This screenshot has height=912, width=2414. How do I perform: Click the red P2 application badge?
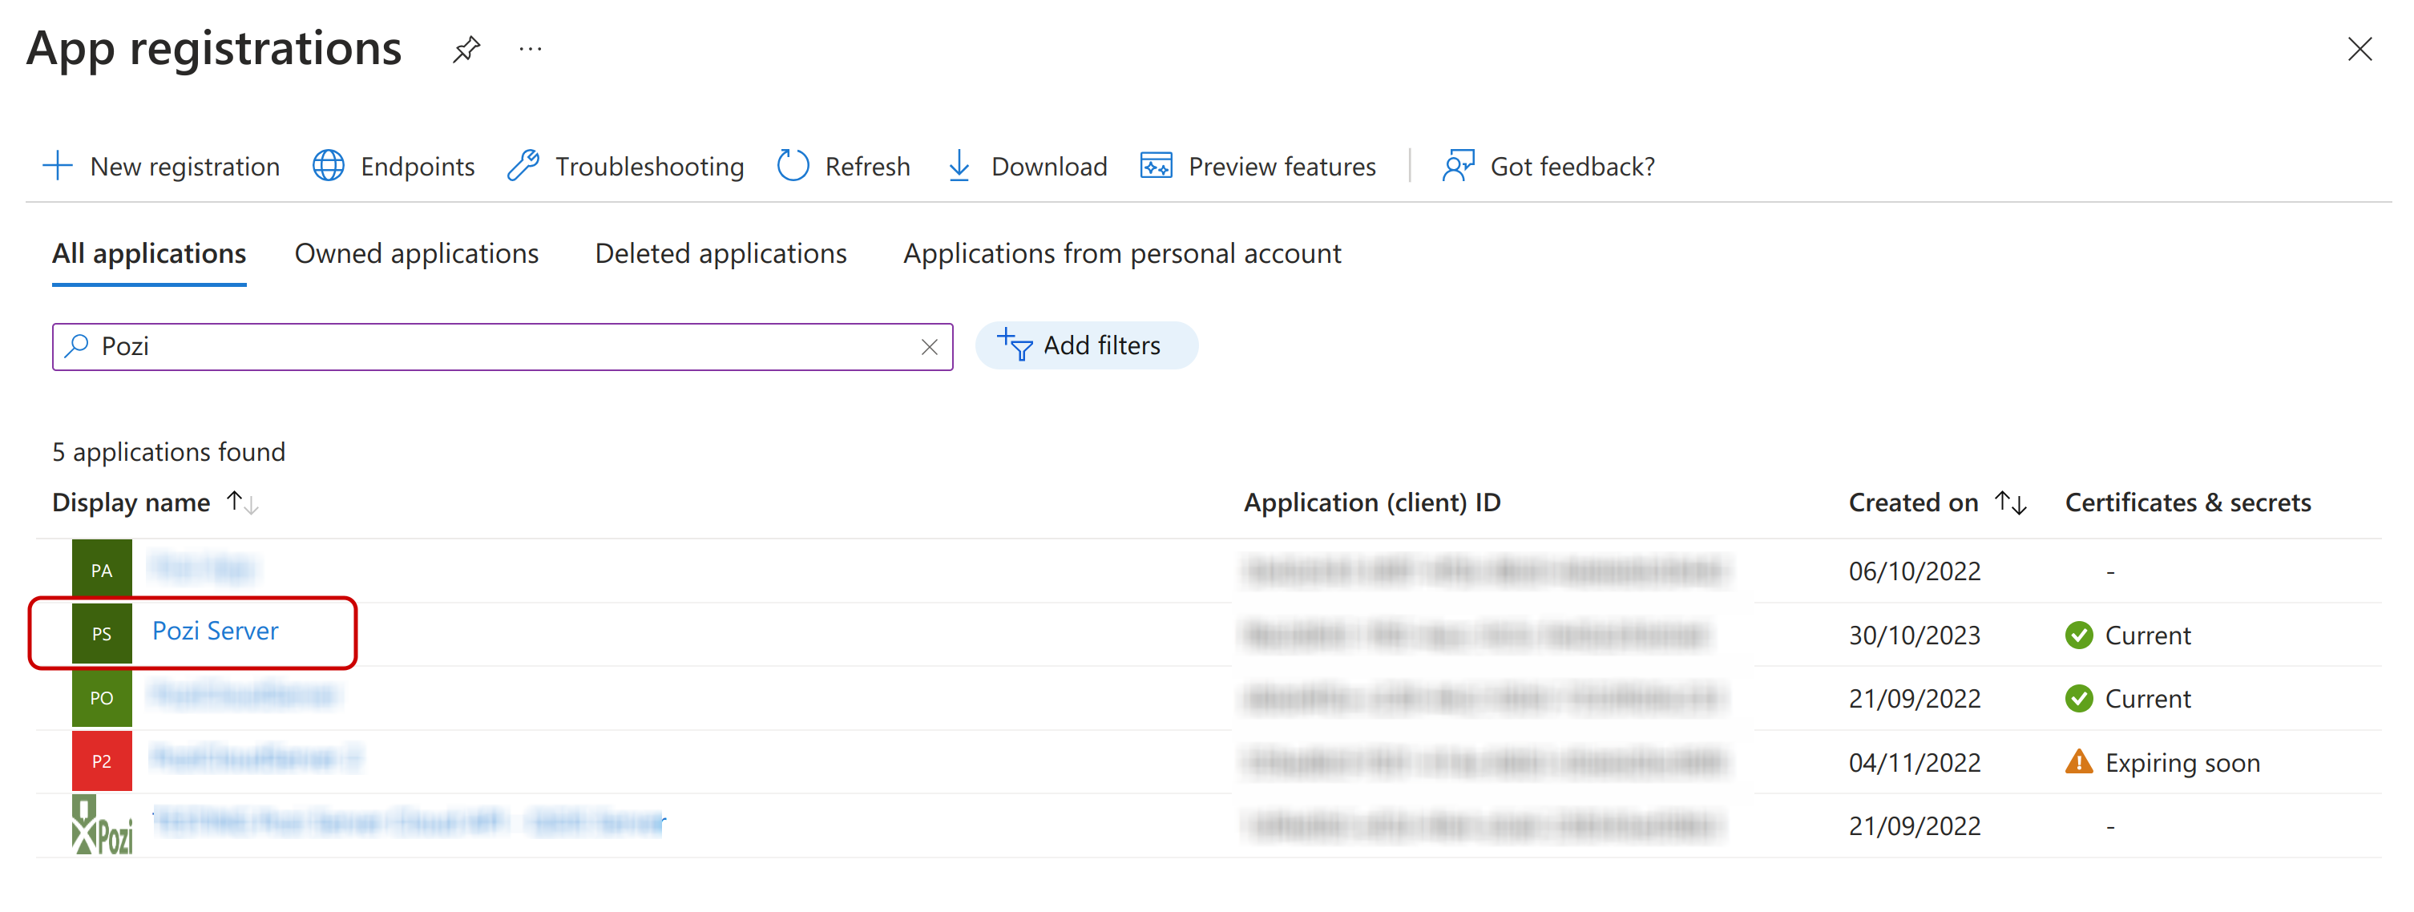point(101,761)
